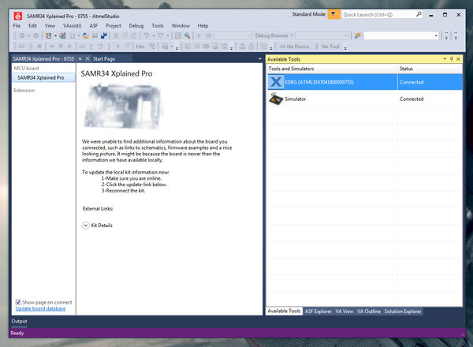This screenshot has width=473, height=347.
Task: Click the SAMR34 board thumbnail image
Action: [124, 106]
